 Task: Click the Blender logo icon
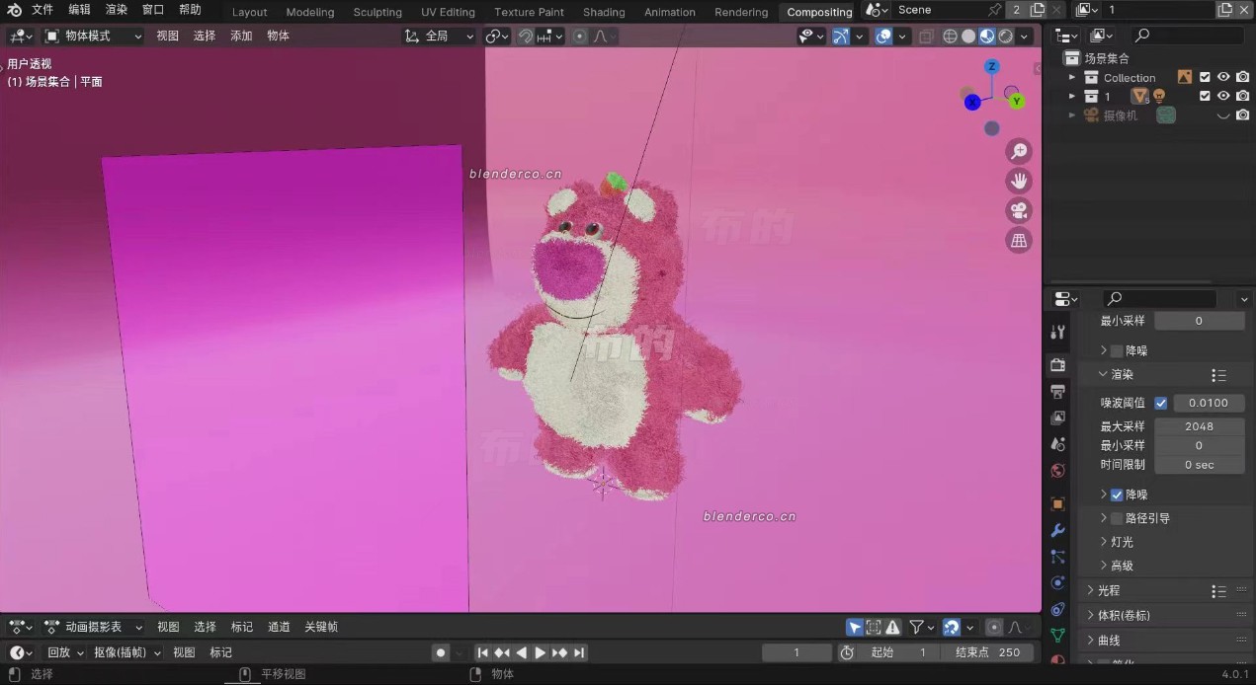[14, 10]
